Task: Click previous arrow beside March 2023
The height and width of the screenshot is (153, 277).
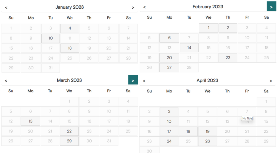Action: (x=6, y=81)
